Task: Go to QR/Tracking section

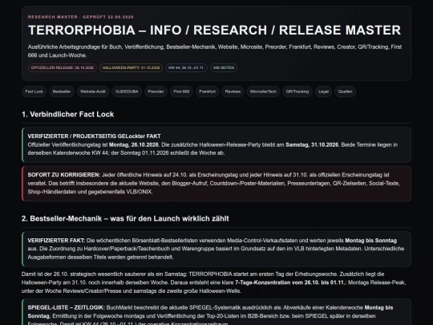Action: 297,91
